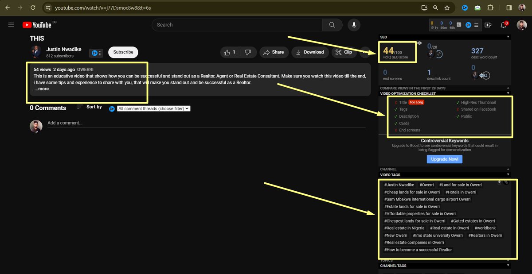Open the main YouTube hamburger menu
The height and width of the screenshot is (274, 532).
[11, 25]
